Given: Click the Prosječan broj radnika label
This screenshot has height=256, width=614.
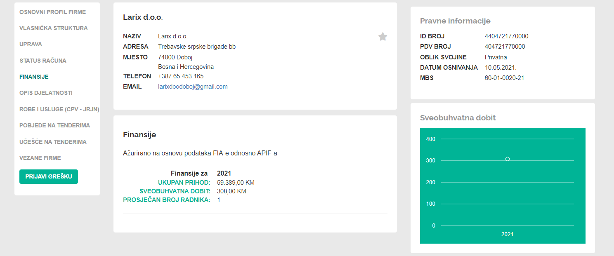Looking at the screenshot, I should point(167,200).
